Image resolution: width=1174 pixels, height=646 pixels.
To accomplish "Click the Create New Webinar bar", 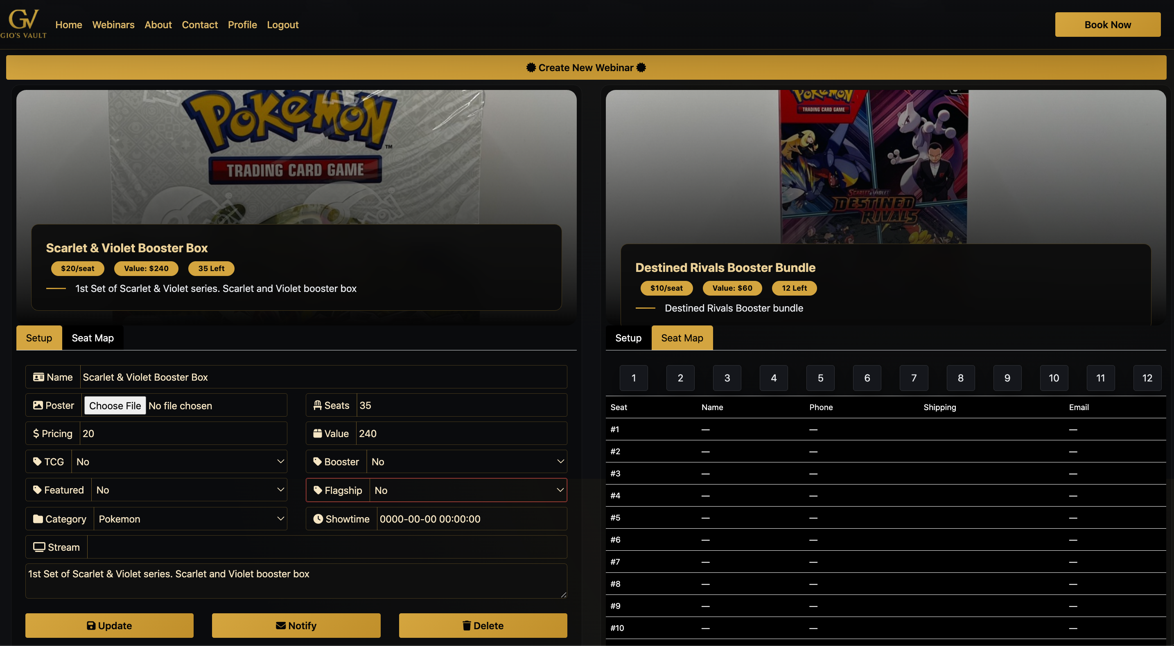I will [586, 67].
